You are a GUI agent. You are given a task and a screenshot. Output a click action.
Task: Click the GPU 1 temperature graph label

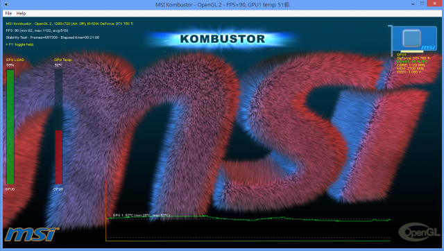click(x=142, y=216)
